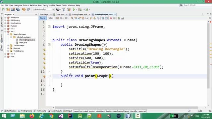The width and height of the screenshot is (212, 119).
Task: Expand the Sec 5 project node
Action: click(5, 54)
